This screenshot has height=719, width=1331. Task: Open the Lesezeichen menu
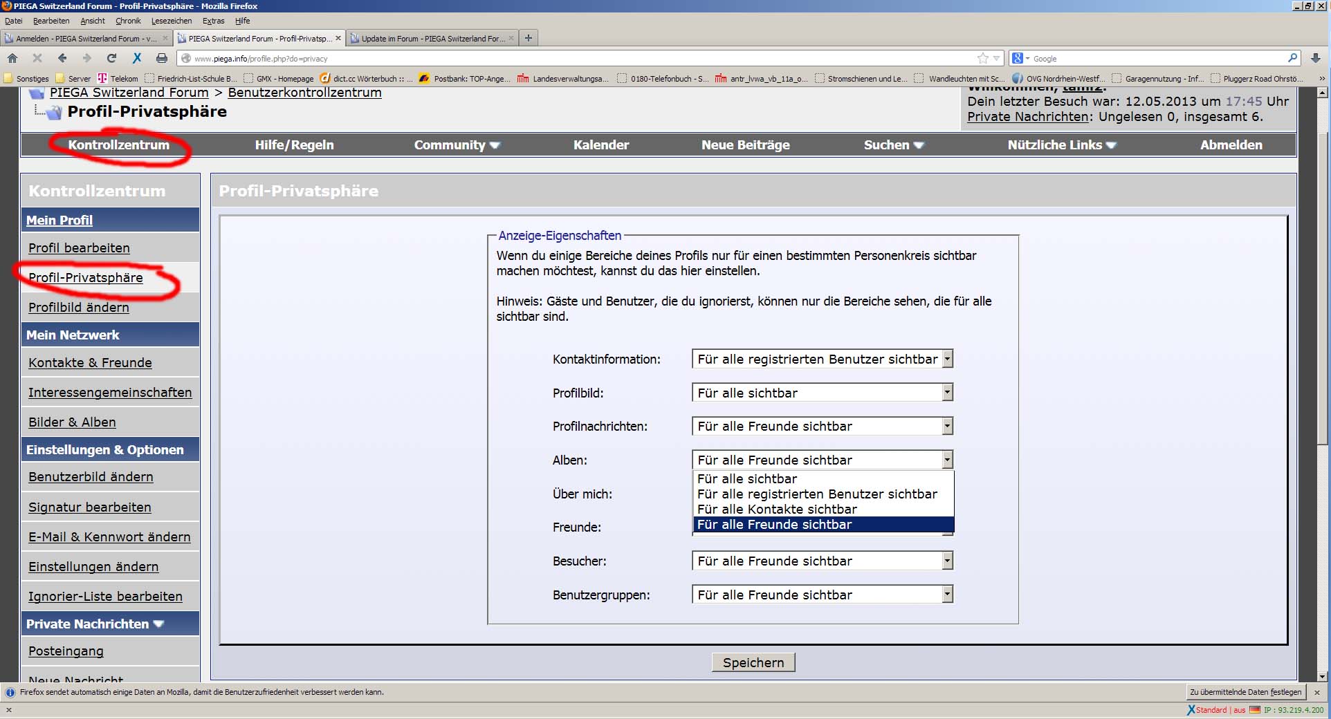(x=171, y=21)
